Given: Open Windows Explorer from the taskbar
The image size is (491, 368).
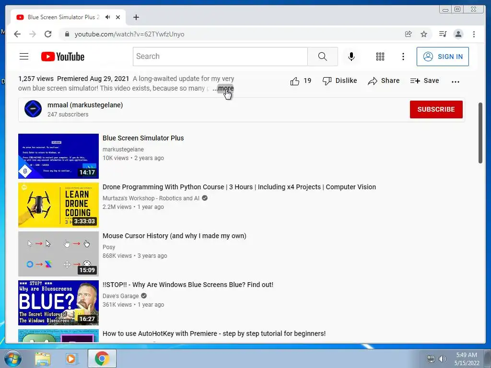Looking at the screenshot, I should [x=43, y=359].
